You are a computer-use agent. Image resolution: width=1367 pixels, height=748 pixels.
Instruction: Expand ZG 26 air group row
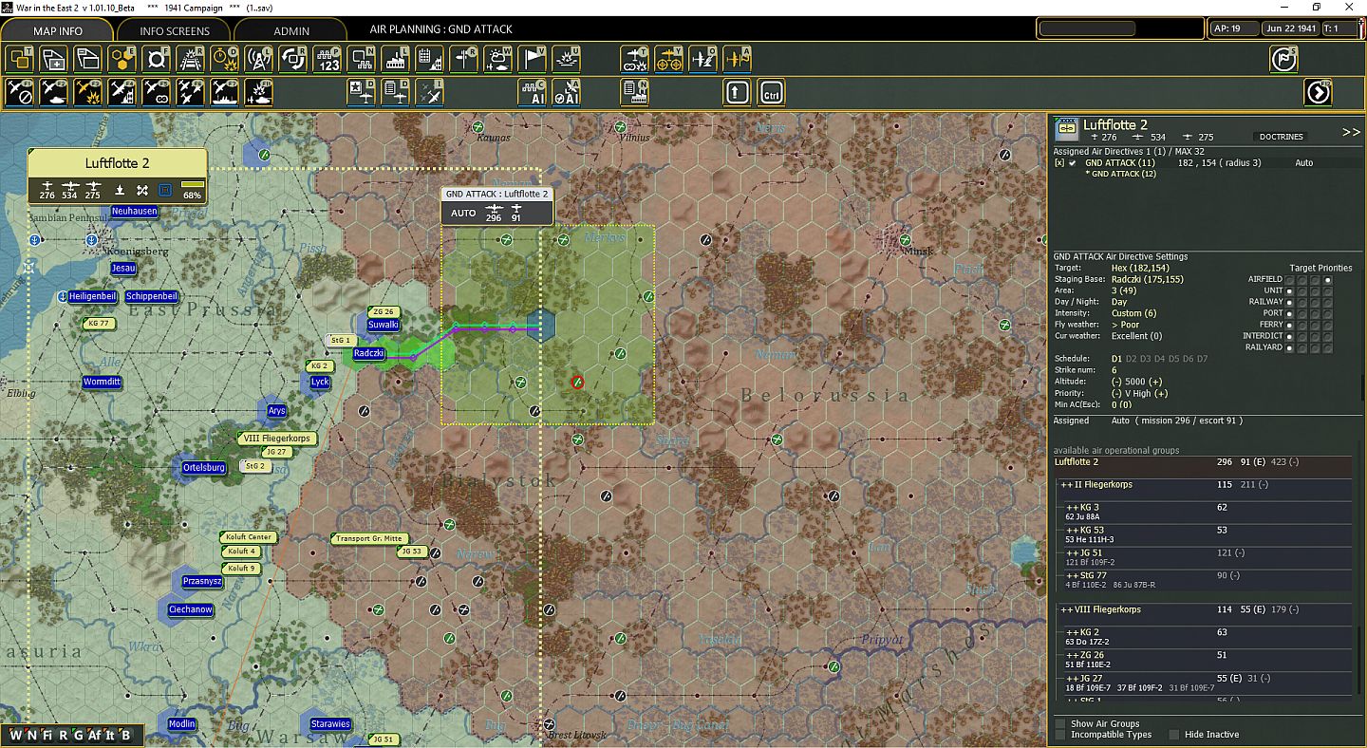tap(1073, 655)
